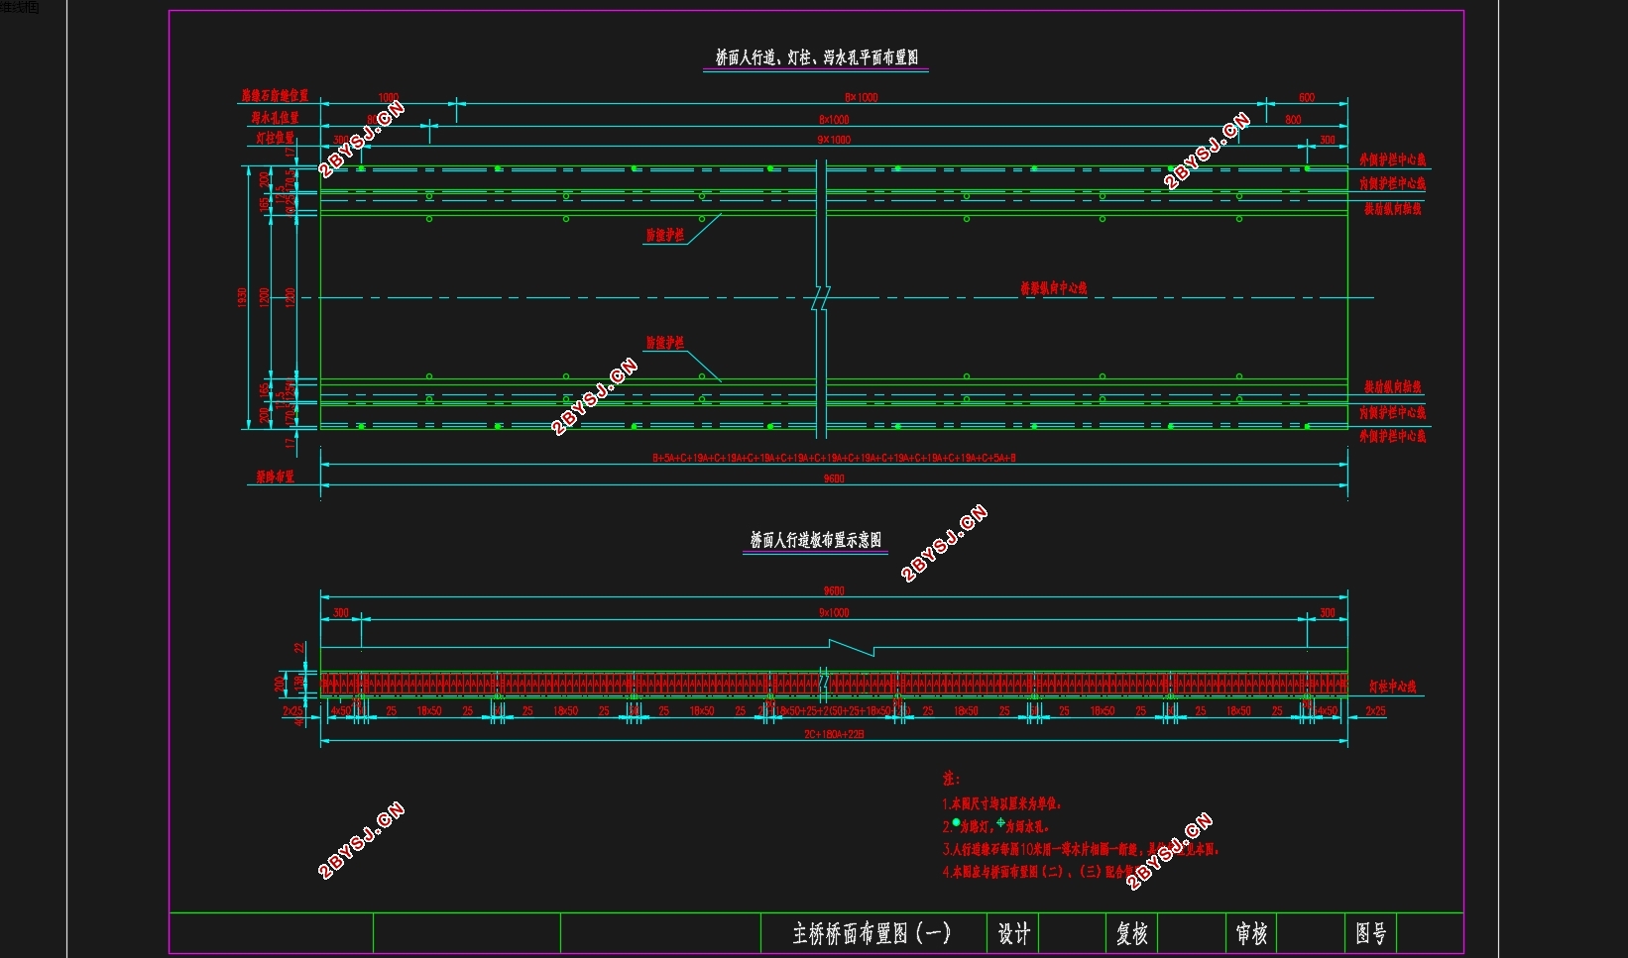
Task: Click the '灯柱中心线' label by the lower drawing
Action: tap(1393, 686)
